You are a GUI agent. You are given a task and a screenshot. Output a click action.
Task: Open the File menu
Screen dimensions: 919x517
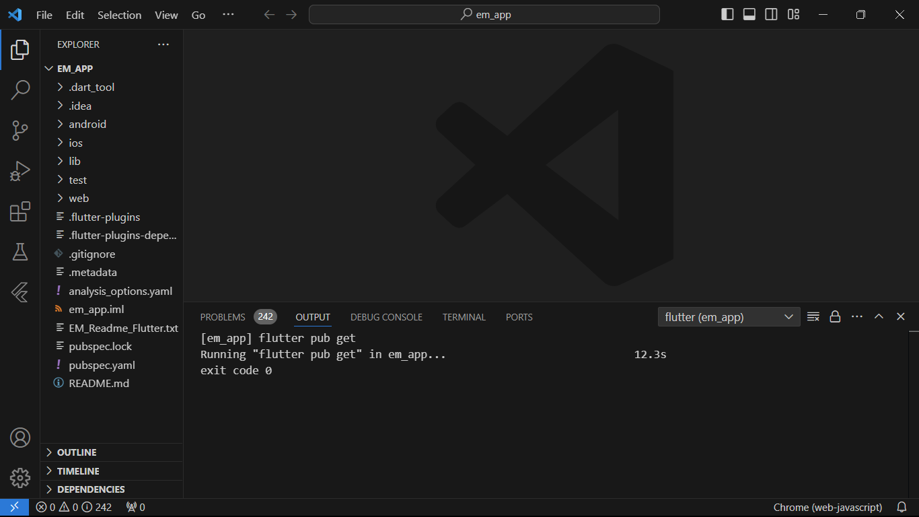tap(44, 15)
